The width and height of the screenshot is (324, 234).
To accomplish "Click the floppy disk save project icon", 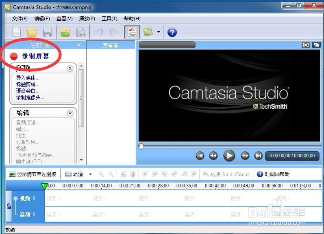I will [47, 32].
